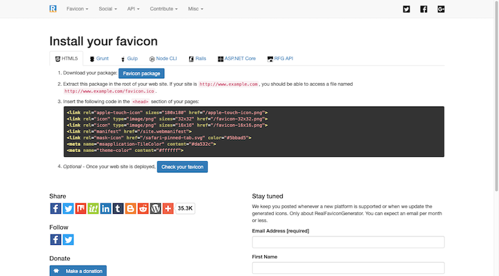
Task: Open Twitter link in top navigation bar
Action: pyautogui.click(x=406, y=9)
